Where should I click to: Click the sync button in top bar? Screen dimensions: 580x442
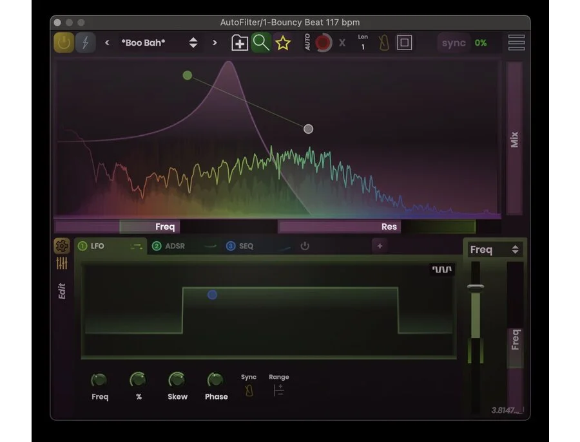(x=454, y=43)
